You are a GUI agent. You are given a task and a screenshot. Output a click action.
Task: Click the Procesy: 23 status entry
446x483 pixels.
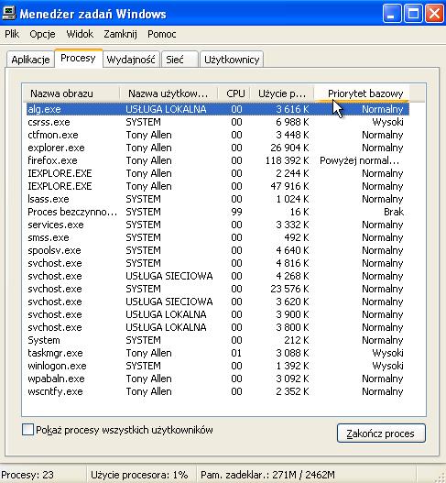click(x=27, y=475)
